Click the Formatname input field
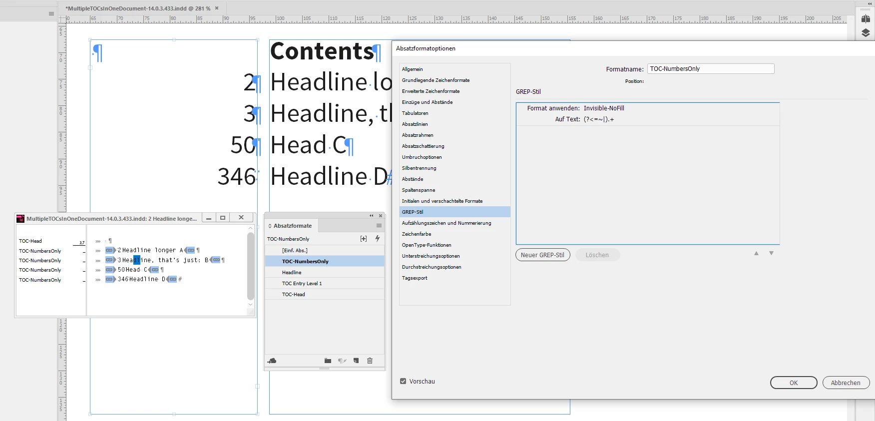Viewport: 875px width, 421px height. [711, 69]
